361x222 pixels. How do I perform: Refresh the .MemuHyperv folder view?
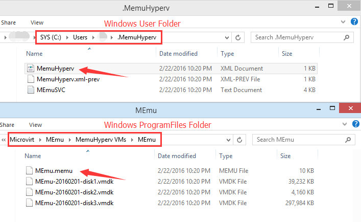coord(238,38)
